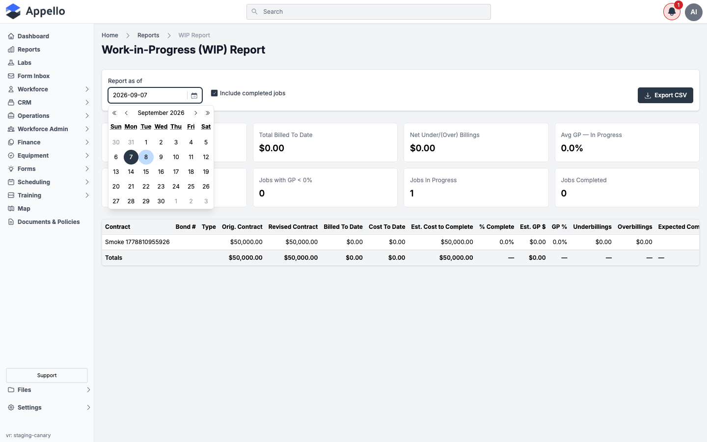Click the Contract column header
Screen dimensions: 707x442
118,227
